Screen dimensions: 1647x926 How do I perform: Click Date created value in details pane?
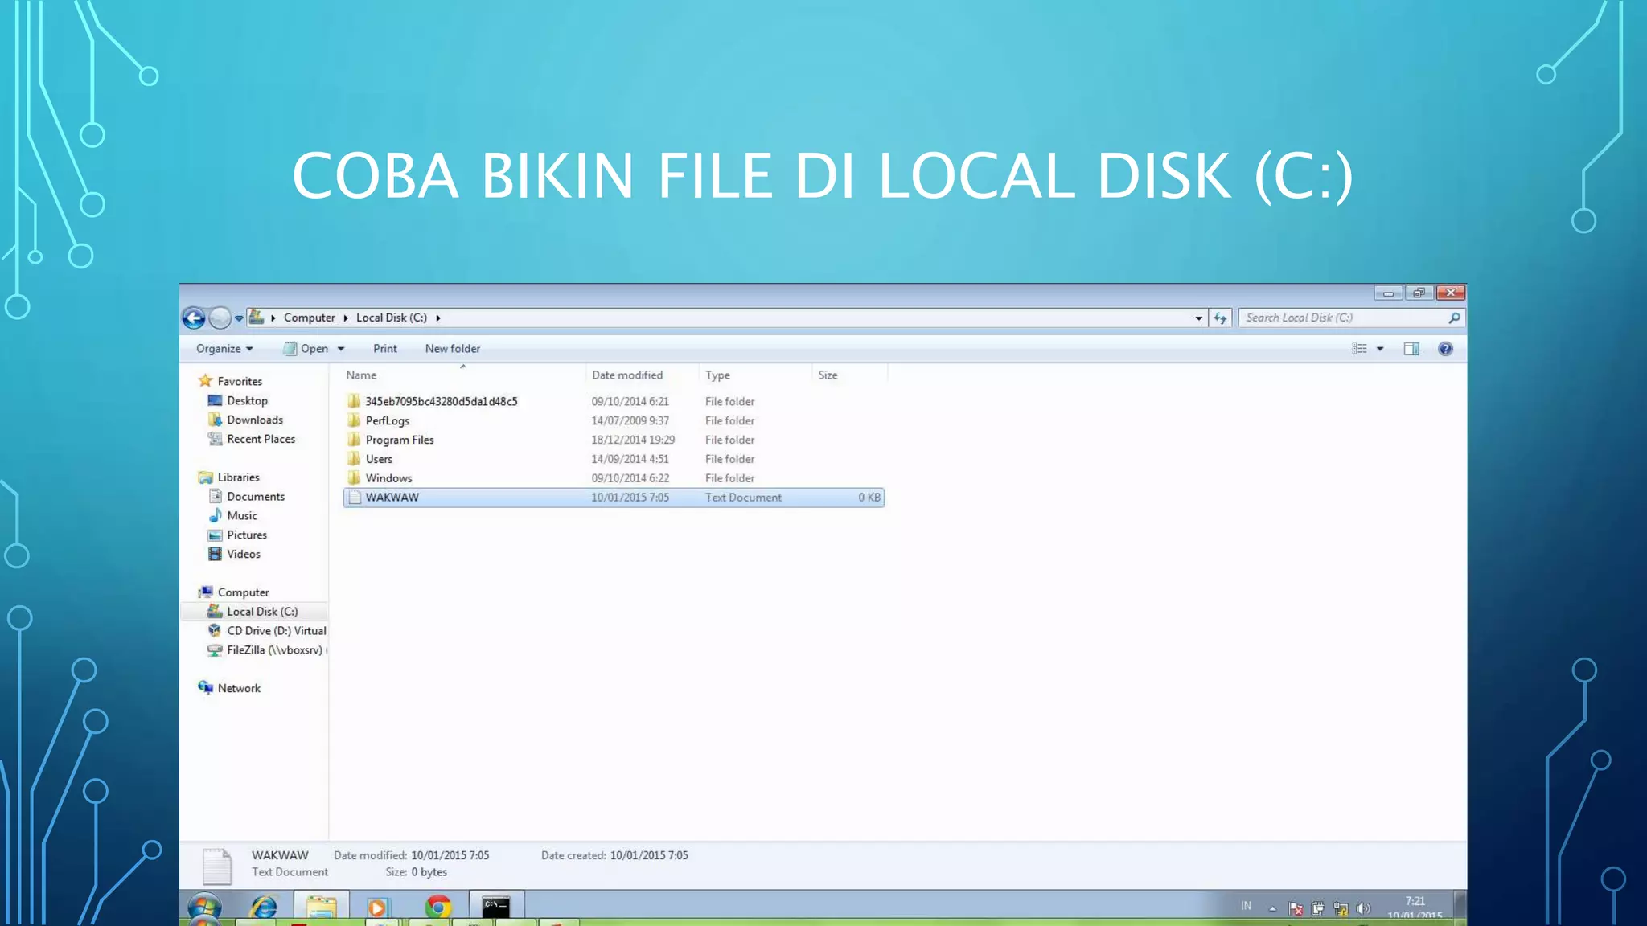click(x=649, y=856)
